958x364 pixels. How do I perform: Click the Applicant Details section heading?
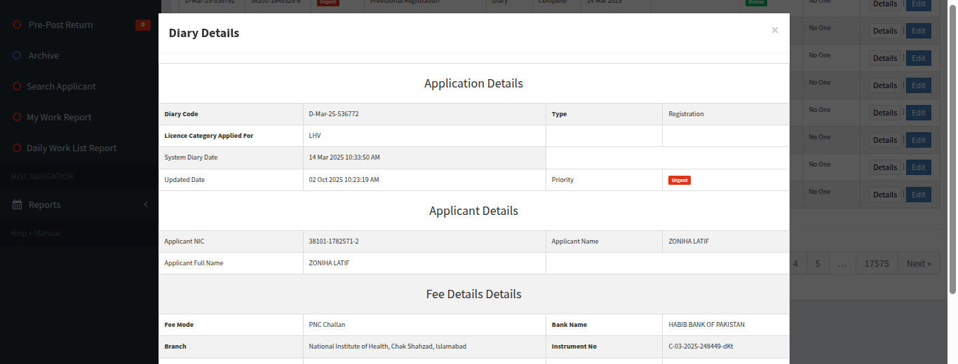point(473,211)
